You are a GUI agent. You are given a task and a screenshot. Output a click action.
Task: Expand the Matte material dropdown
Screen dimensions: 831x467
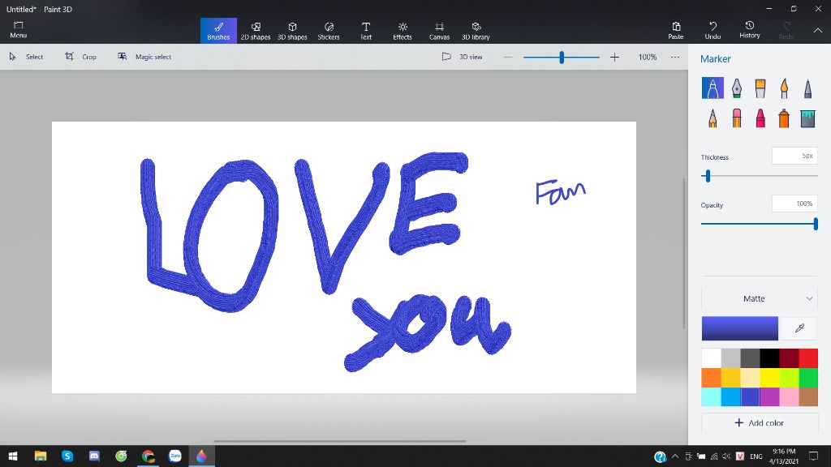coord(759,298)
